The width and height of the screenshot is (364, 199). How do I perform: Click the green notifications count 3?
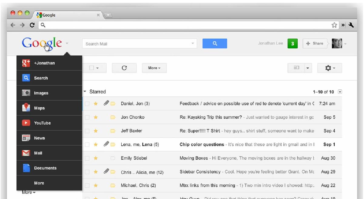coord(292,44)
